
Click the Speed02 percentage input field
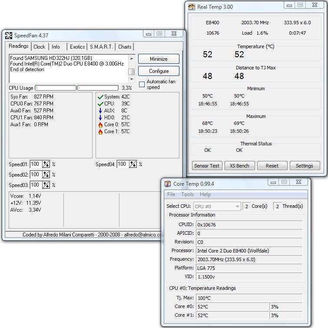[36, 174]
